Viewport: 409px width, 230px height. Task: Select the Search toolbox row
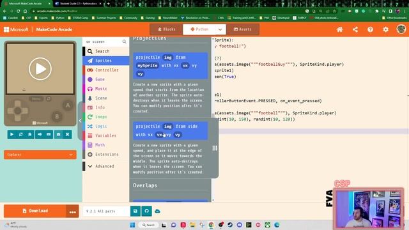coord(105,51)
